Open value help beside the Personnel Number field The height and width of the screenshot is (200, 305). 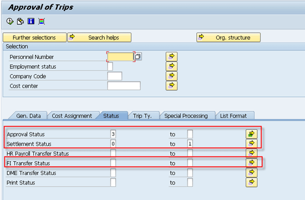pos(138,57)
